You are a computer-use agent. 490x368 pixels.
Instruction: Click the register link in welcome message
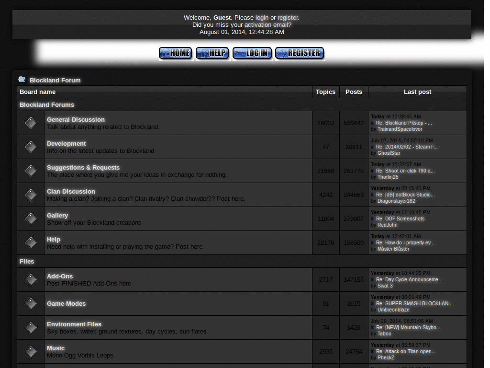[x=288, y=18]
